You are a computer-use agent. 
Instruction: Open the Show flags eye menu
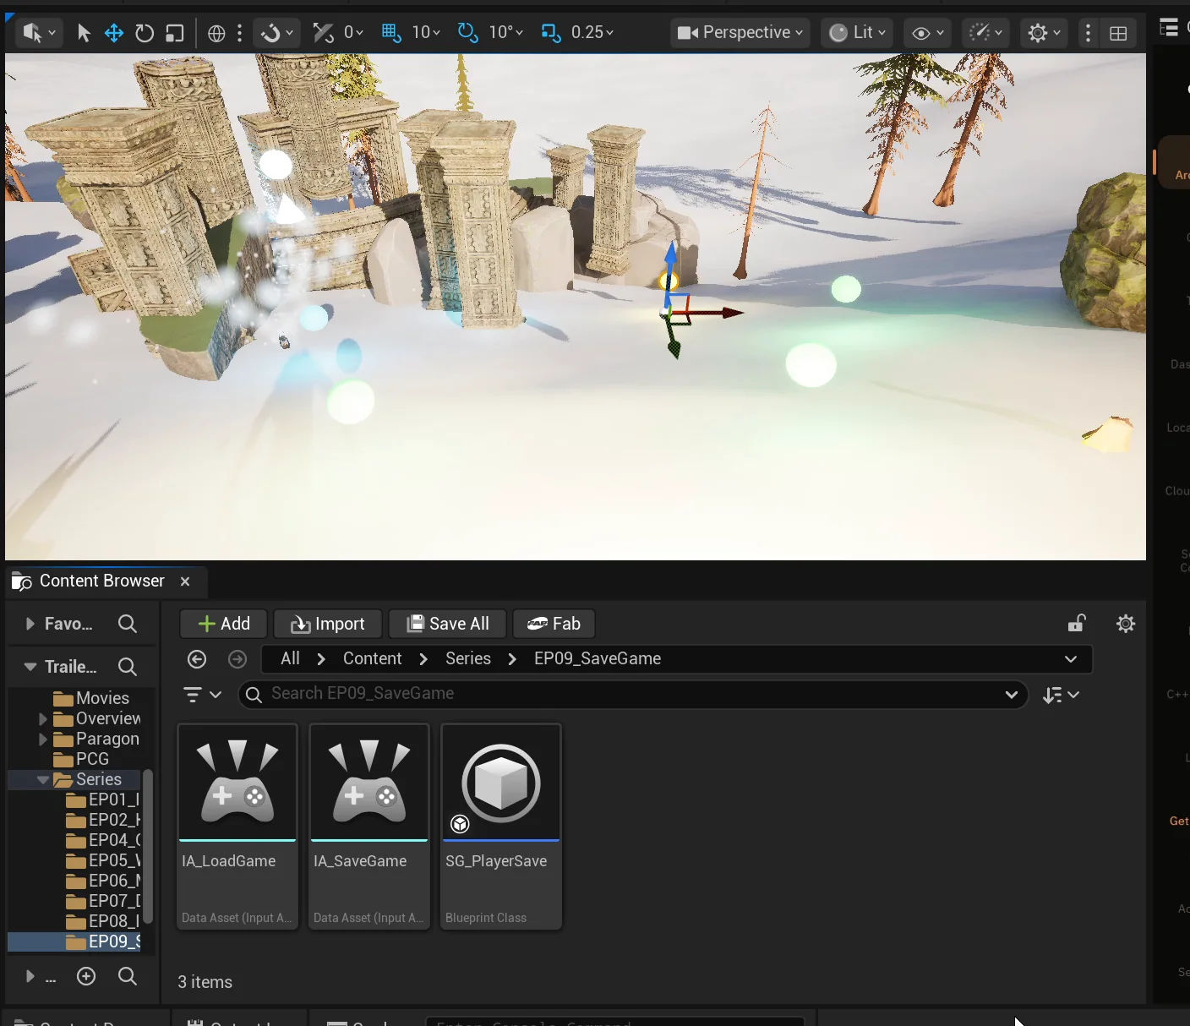tap(928, 33)
